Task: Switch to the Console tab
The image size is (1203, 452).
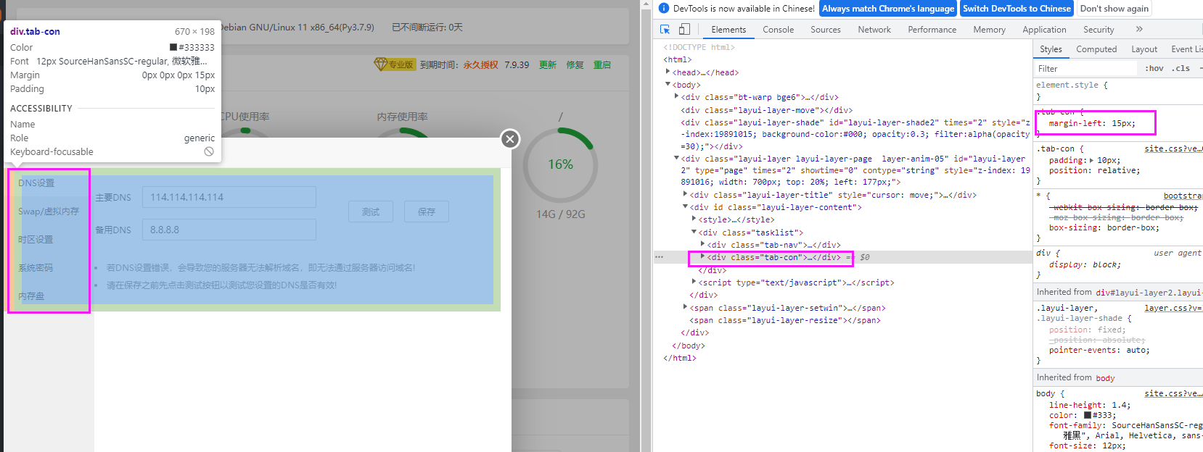Action: tap(778, 30)
